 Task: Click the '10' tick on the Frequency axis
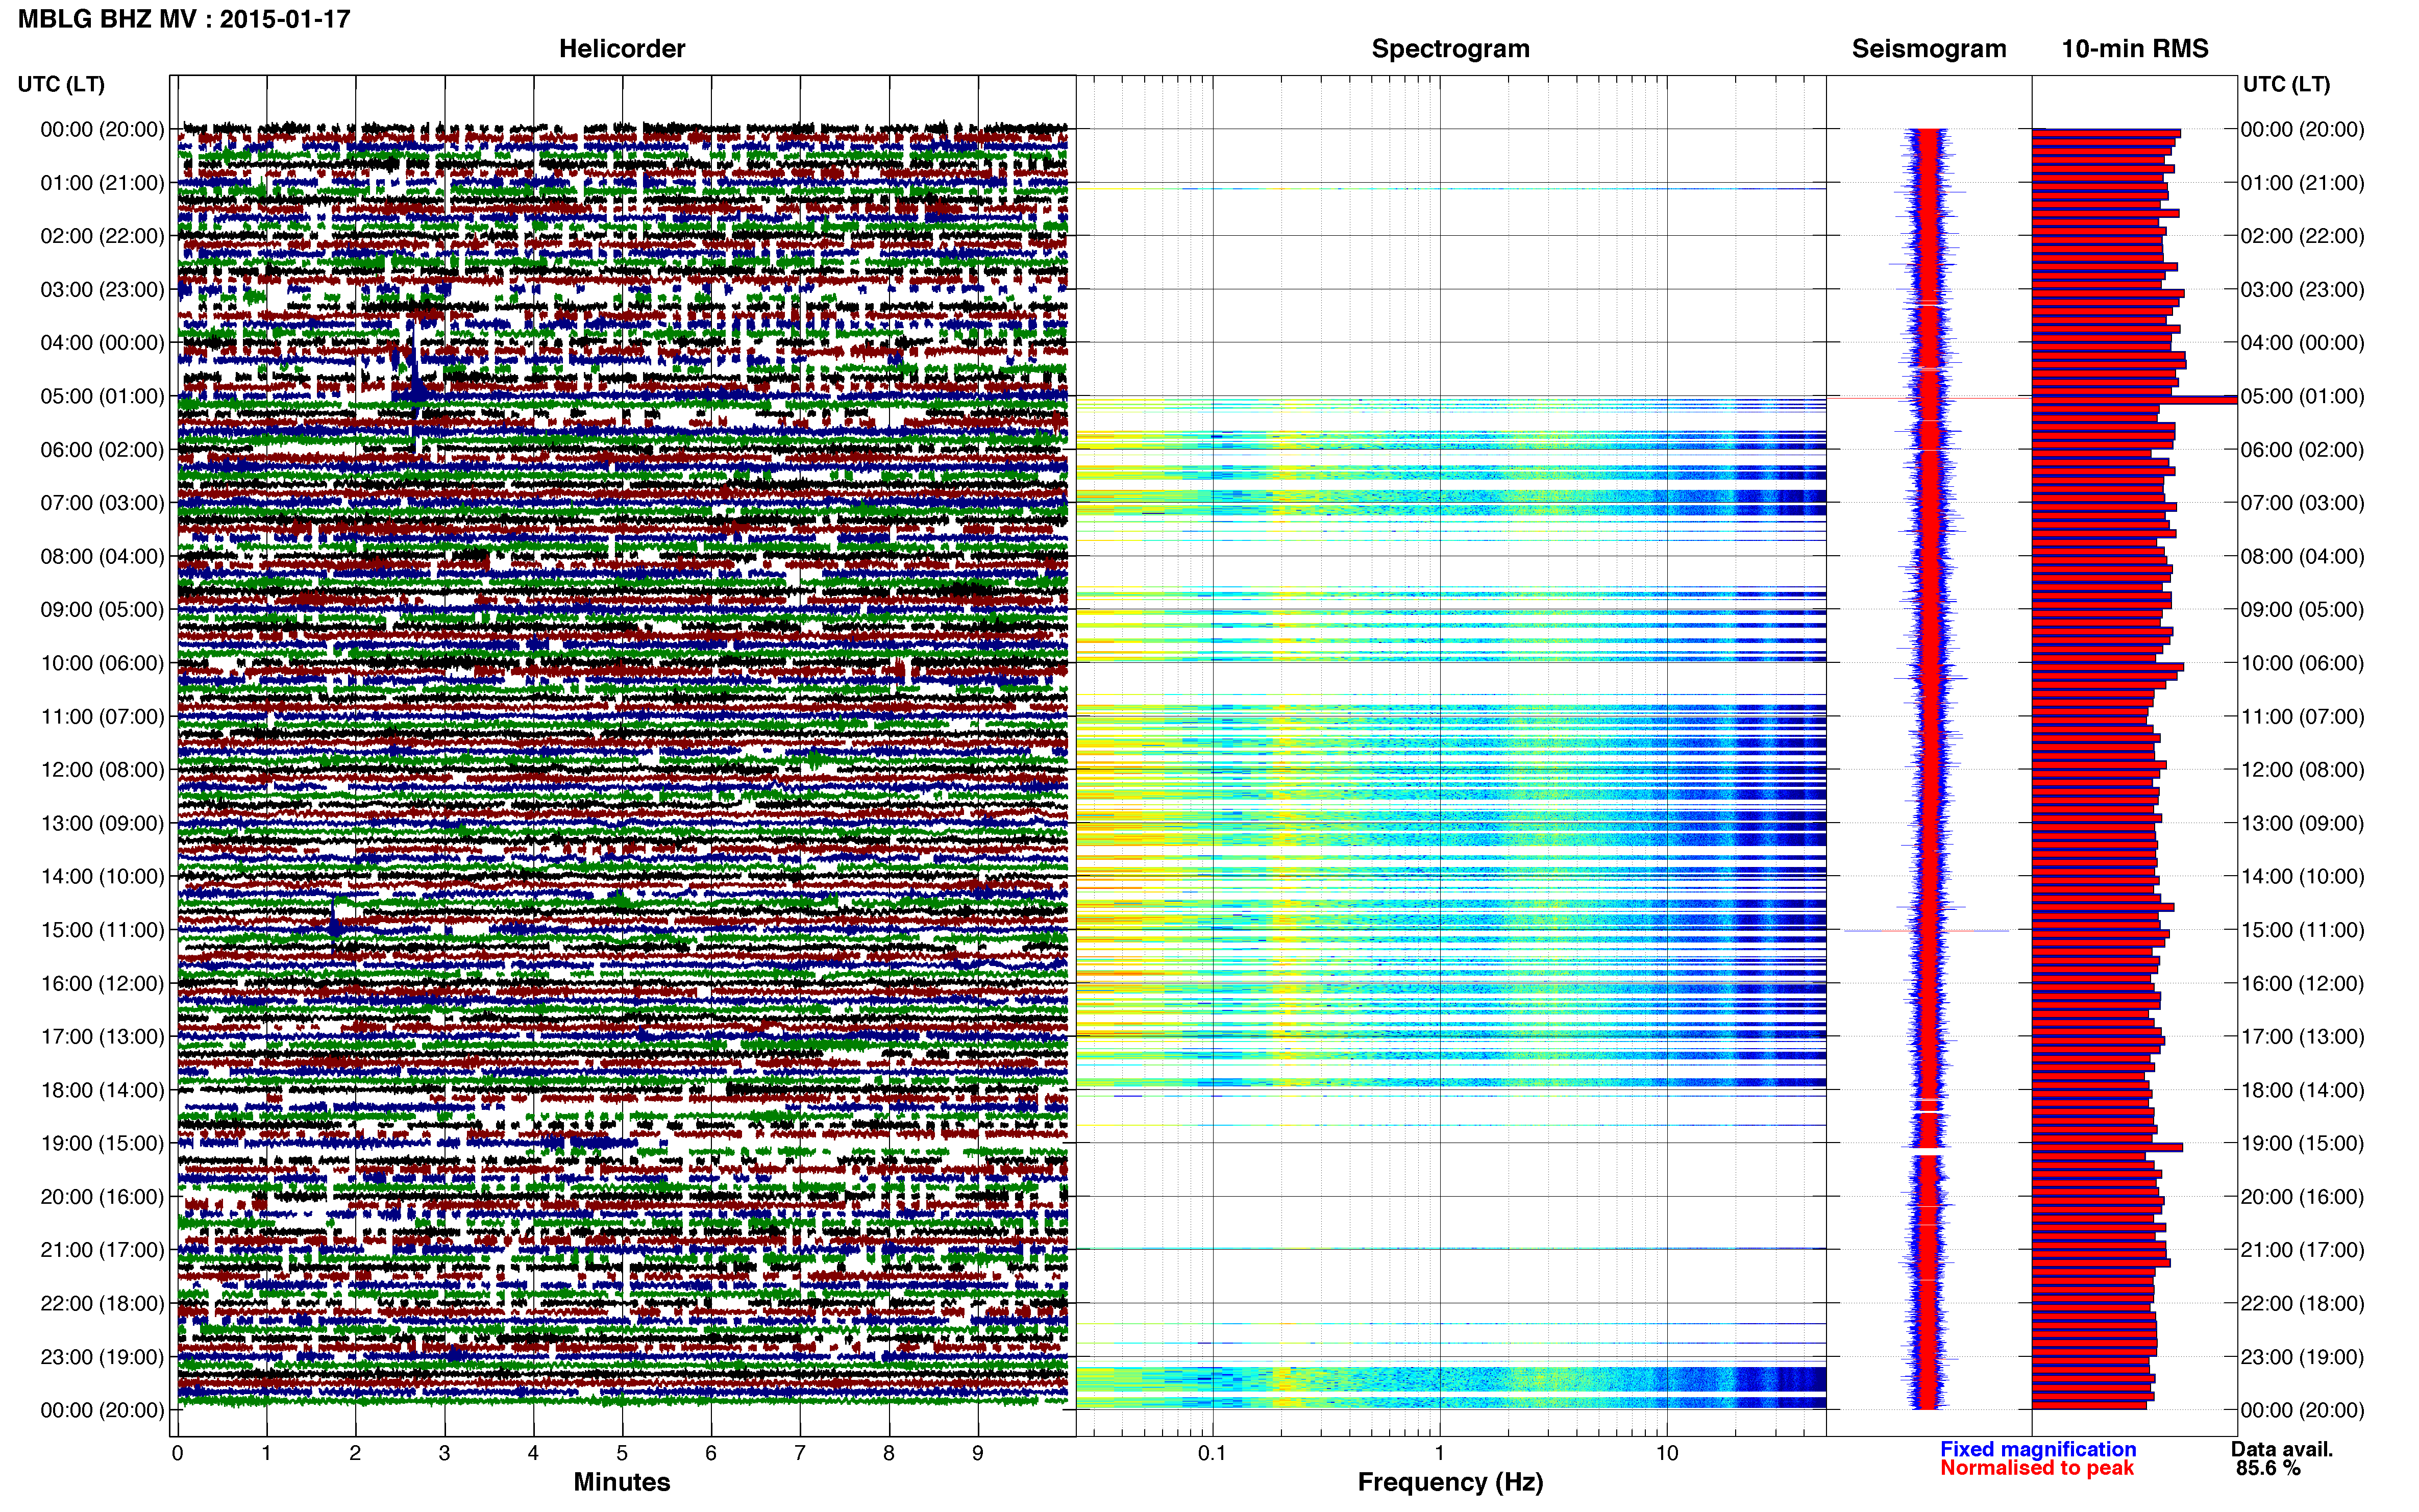click(1666, 1454)
